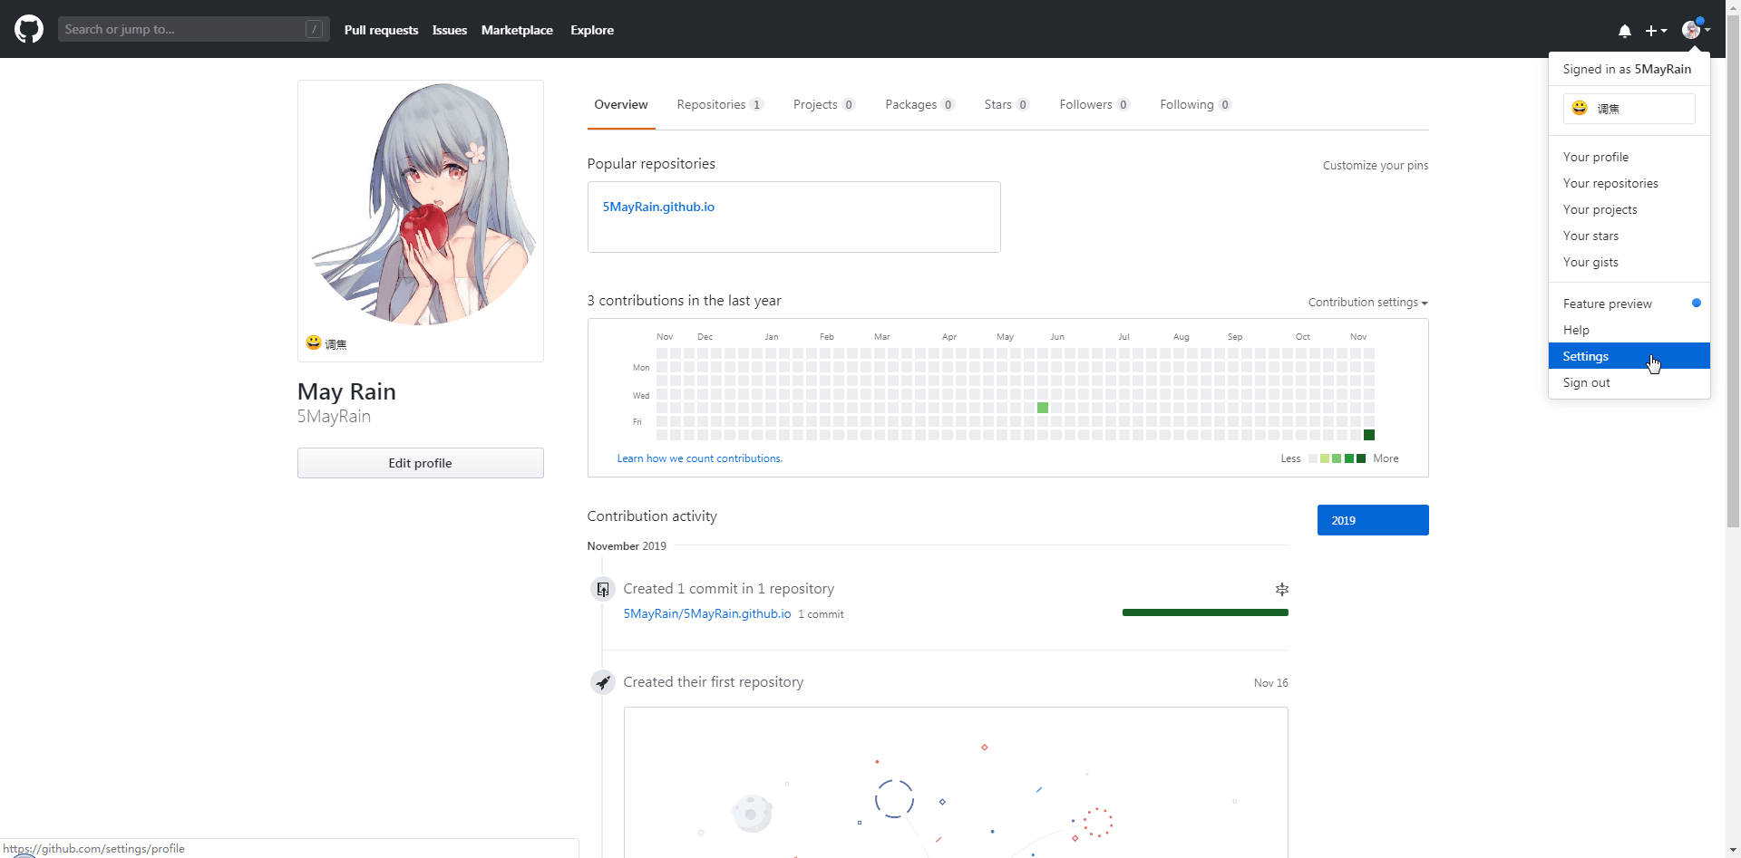
Task: Click the slash shortcut key icon
Action: [314, 29]
